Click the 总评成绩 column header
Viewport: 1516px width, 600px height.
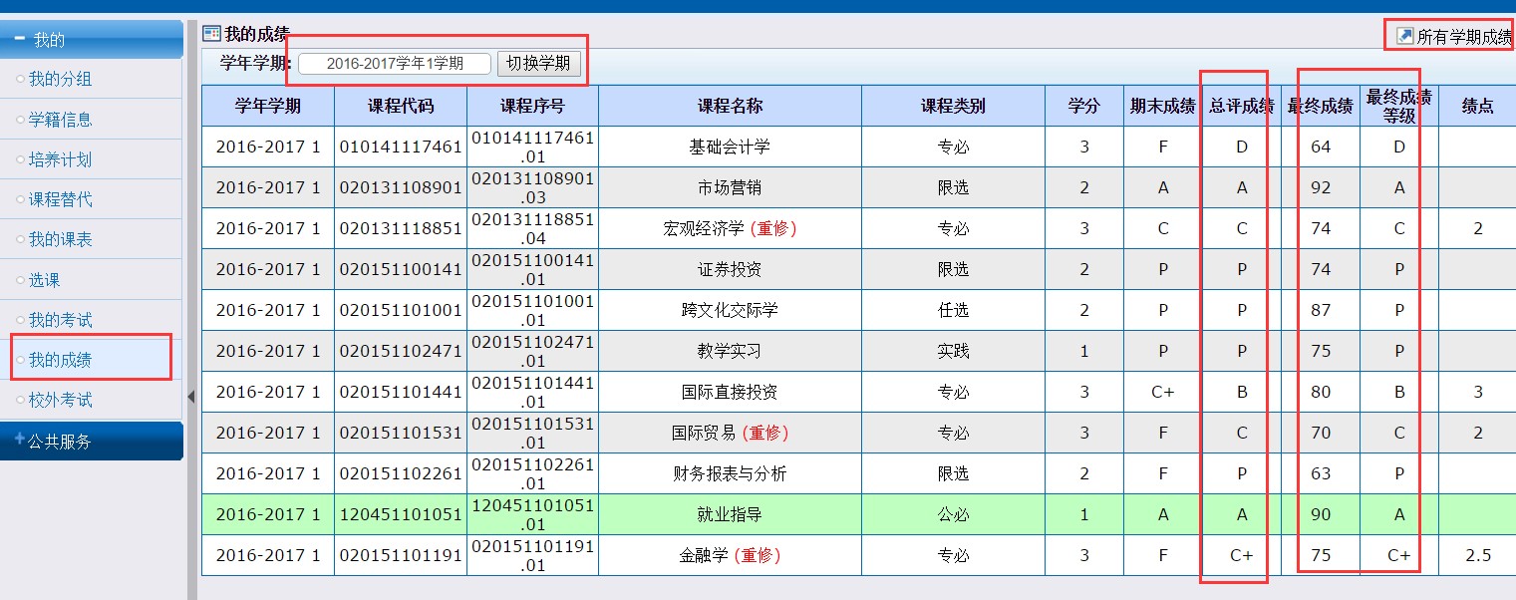coord(1241,106)
